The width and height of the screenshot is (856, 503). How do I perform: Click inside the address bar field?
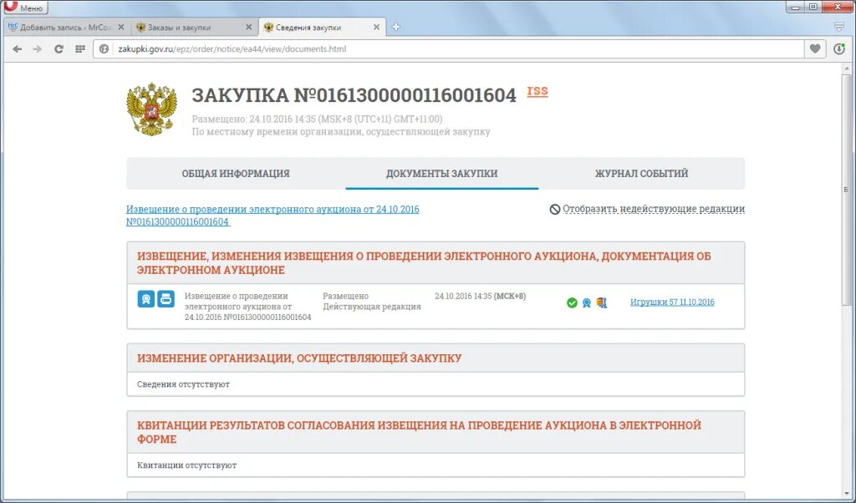[x=334, y=49]
